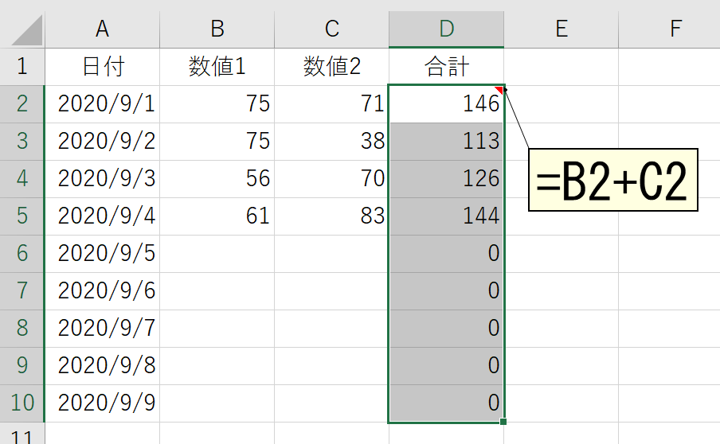This screenshot has width=720, height=444.
Task: Click the 合計 header cell
Action: point(446,67)
